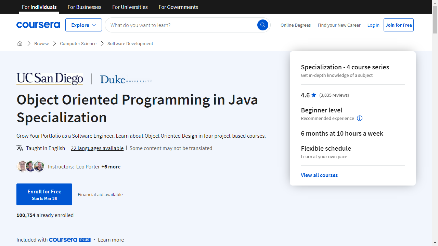Open 22 languages available link
The width and height of the screenshot is (438, 246).
coord(97,148)
